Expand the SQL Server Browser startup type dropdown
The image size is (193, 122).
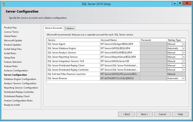pyautogui.click(x=184, y=78)
